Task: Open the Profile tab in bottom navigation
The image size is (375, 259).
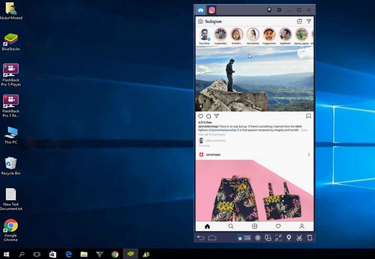Action: click(x=302, y=226)
